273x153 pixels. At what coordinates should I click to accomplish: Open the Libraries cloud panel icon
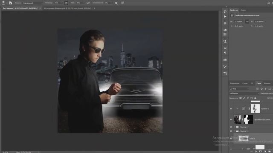[x=225, y=60]
